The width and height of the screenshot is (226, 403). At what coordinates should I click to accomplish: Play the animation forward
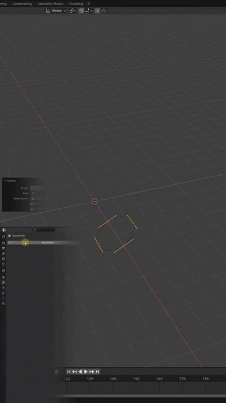point(85,372)
